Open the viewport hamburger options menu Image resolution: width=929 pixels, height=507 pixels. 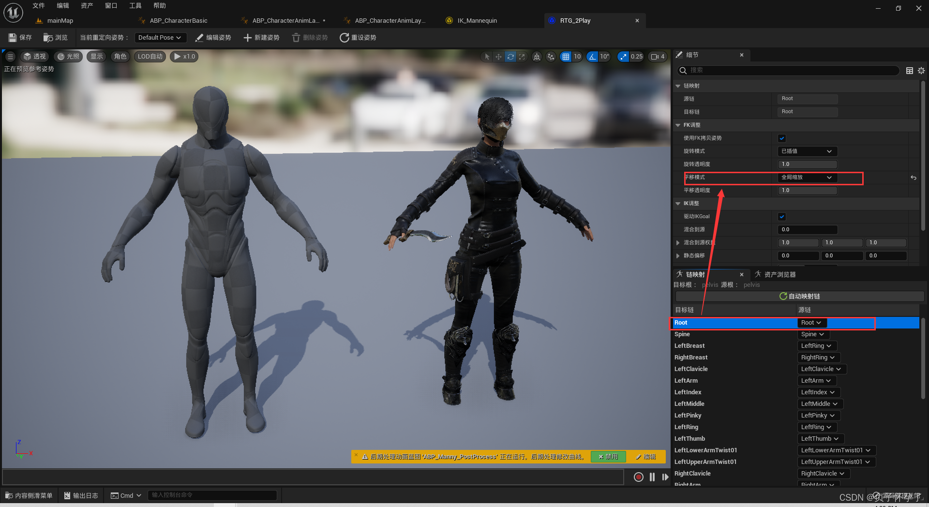pyautogui.click(x=10, y=57)
